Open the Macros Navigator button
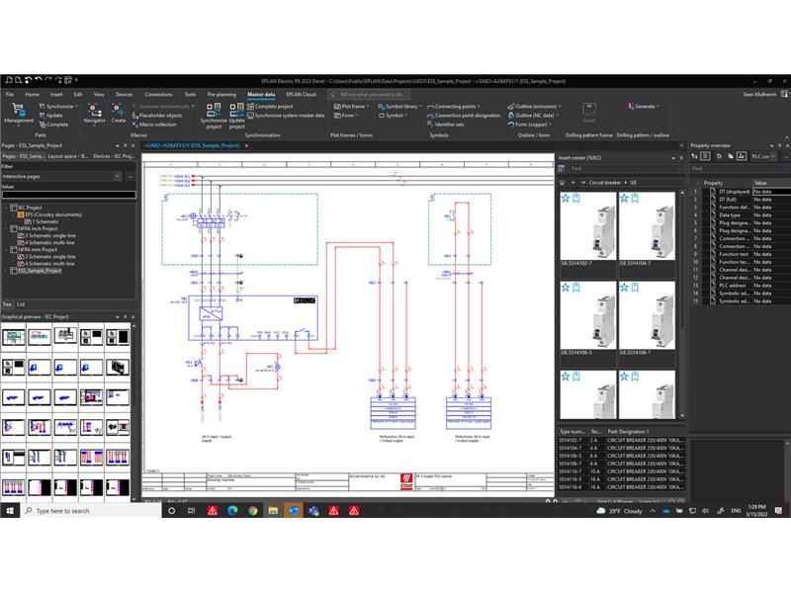791x593 pixels. [94, 114]
